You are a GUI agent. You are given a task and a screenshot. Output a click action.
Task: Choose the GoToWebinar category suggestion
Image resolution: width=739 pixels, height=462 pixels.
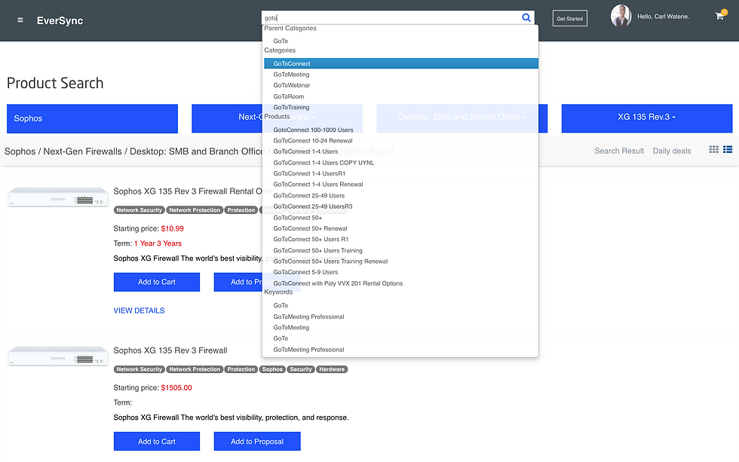click(292, 85)
